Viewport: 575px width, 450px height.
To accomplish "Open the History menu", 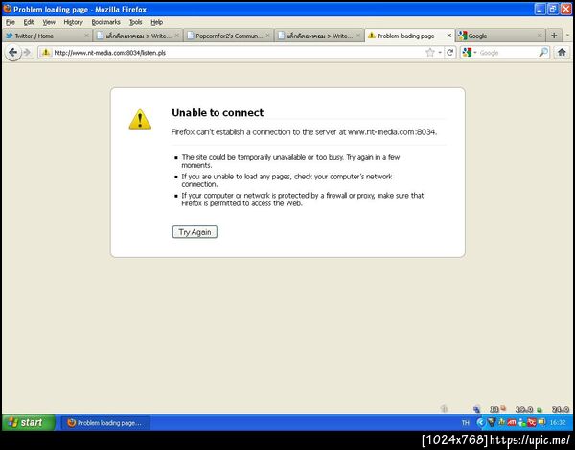I will click(74, 22).
